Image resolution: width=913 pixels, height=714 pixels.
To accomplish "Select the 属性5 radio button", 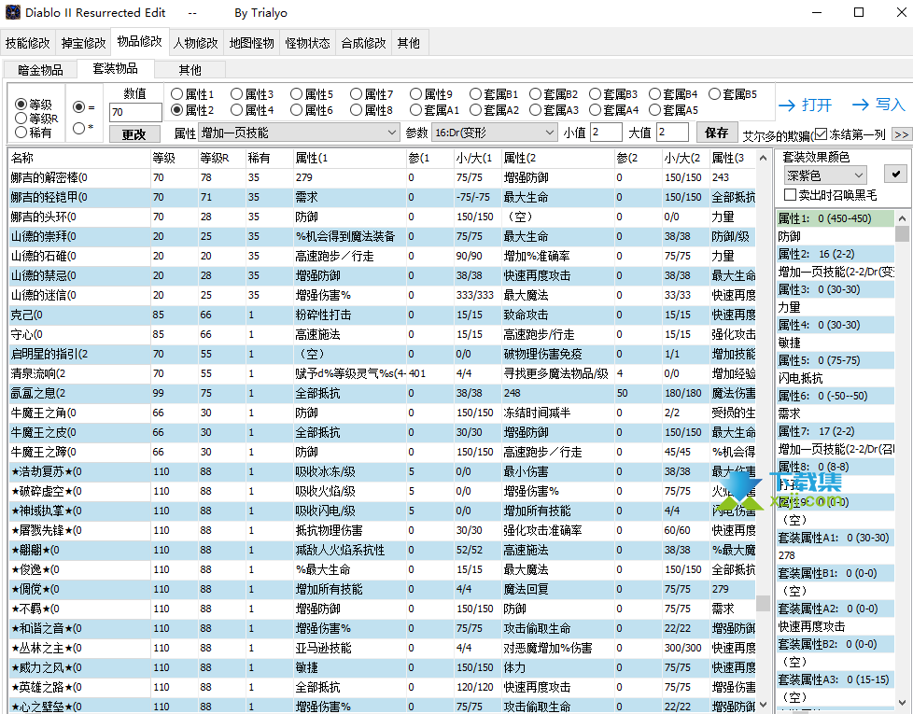I will pos(296,93).
